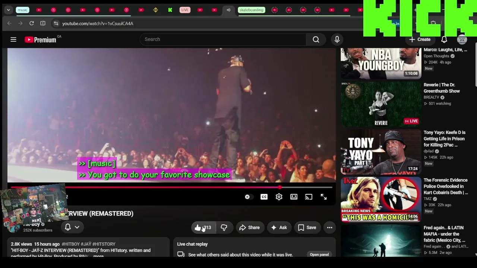477x268 pixels.
Task: Open the Tony Yayo Part 1 thumbnail
Action: click(381, 152)
